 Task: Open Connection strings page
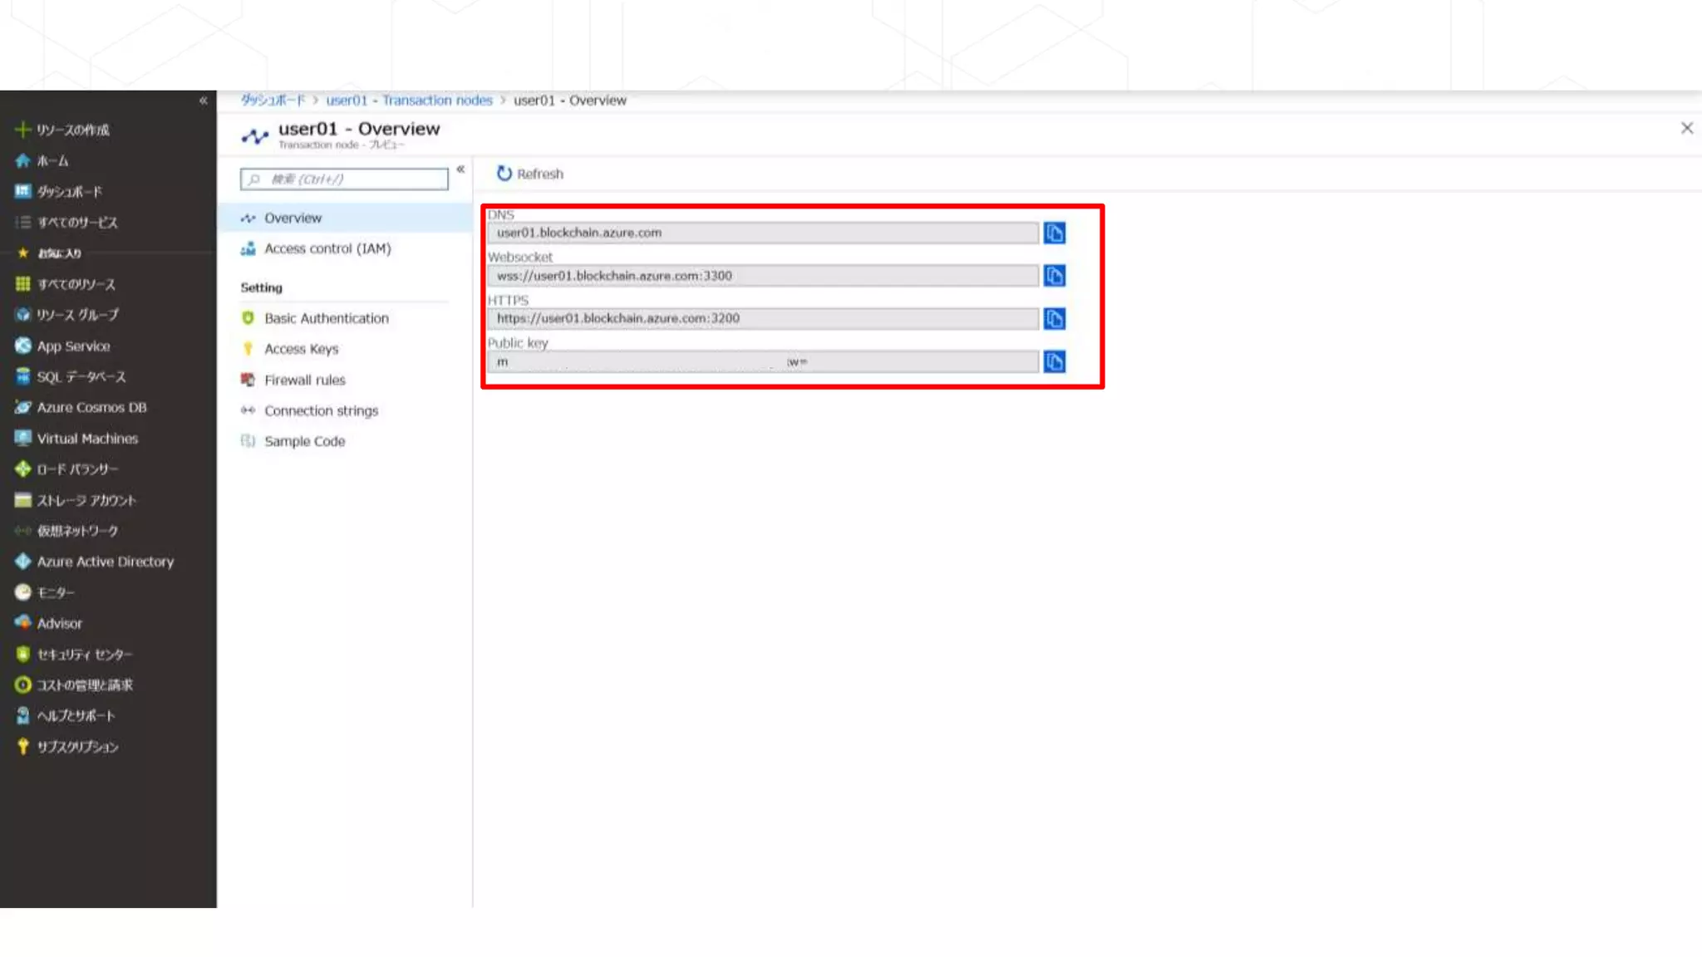click(x=321, y=411)
